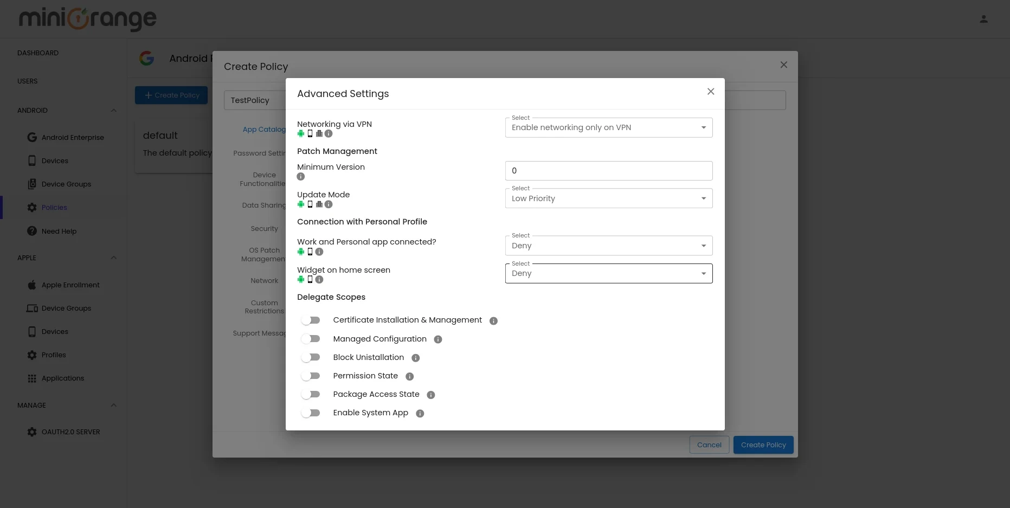Select the Apple Enrollment apple icon
The image size is (1010, 508).
pyautogui.click(x=32, y=285)
